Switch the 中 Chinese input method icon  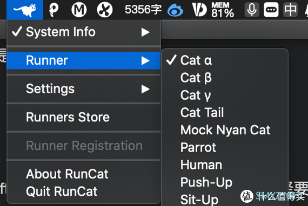pos(290,10)
